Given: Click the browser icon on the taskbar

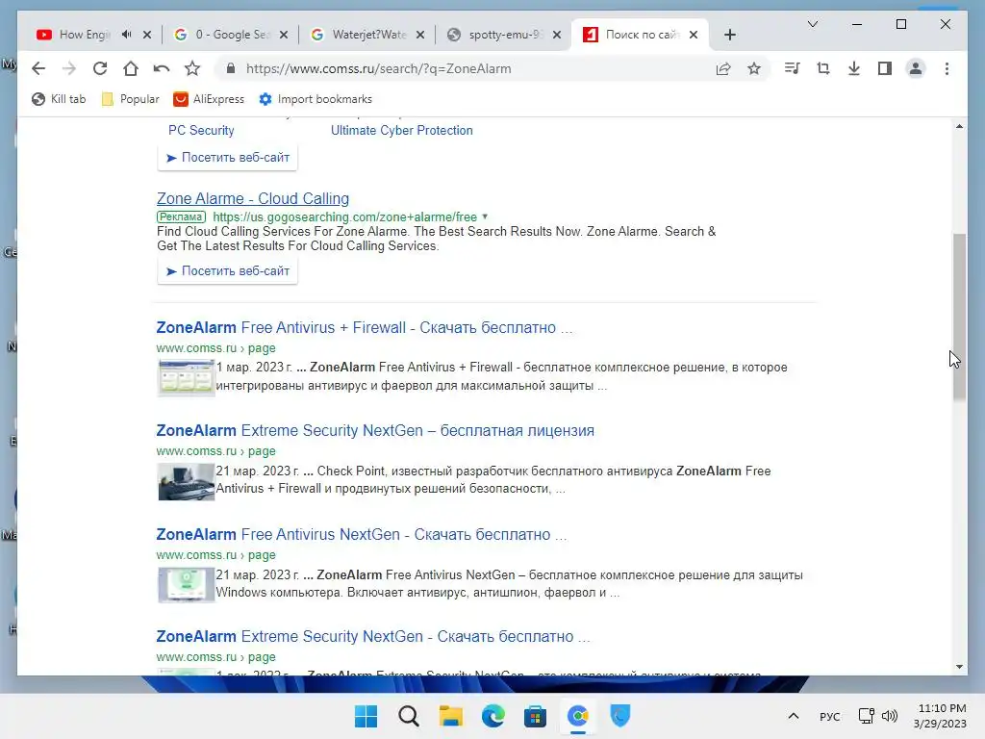Looking at the screenshot, I should 577,716.
